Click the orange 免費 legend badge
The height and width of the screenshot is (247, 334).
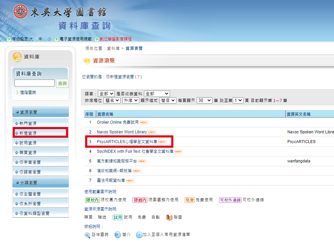(190, 200)
